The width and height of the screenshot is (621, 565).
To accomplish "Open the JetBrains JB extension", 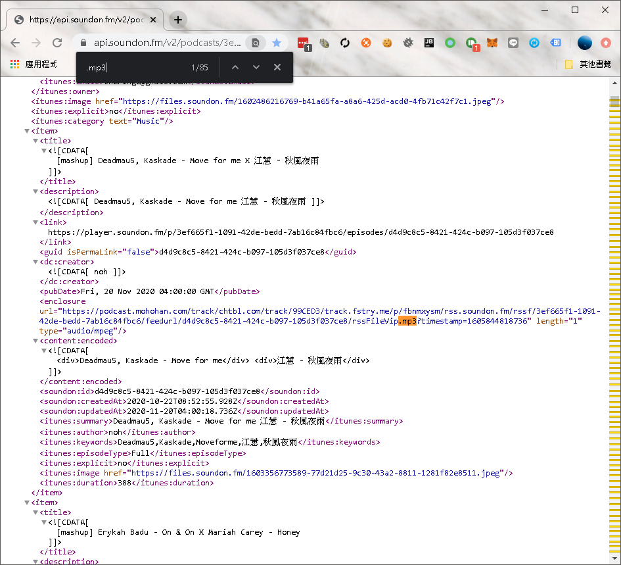I will pyautogui.click(x=429, y=43).
